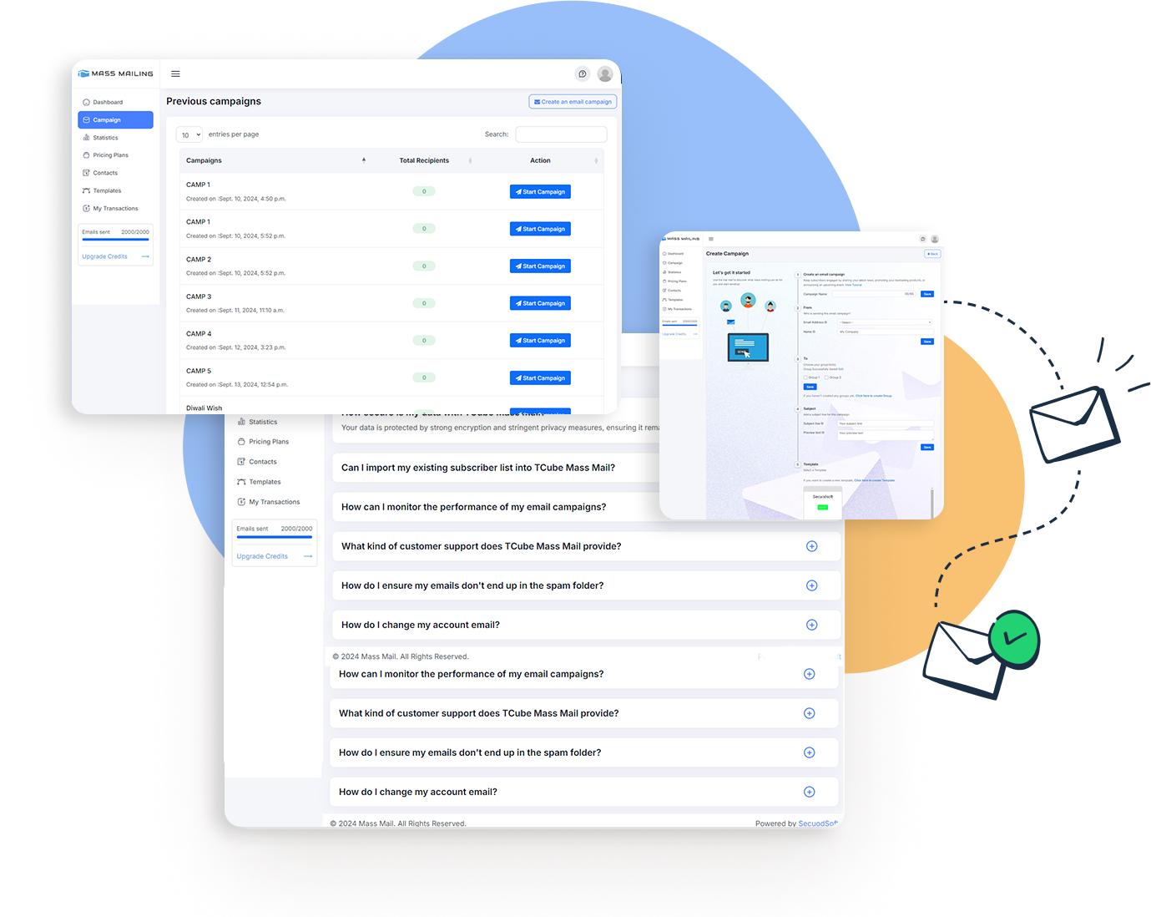The width and height of the screenshot is (1151, 917).
Task: Click into the campaign Search field
Action: [x=561, y=134]
